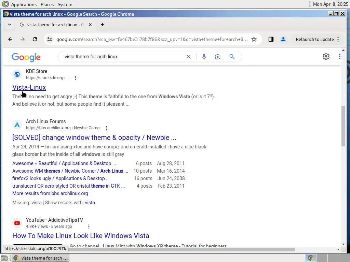The height and width of the screenshot is (262, 350).
Task: Open firefox3 looks ugly thread
Action: [61, 178]
